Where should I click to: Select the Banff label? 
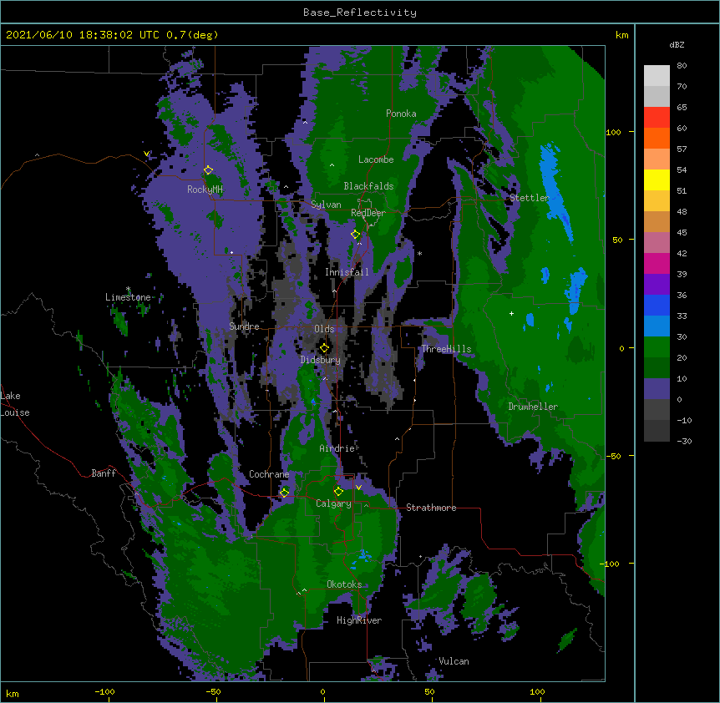click(x=104, y=473)
